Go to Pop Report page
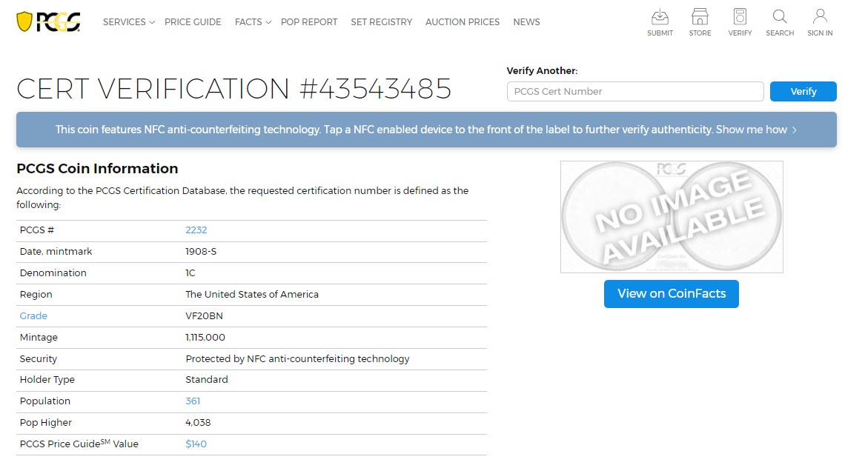865x468 pixels. tap(309, 22)
